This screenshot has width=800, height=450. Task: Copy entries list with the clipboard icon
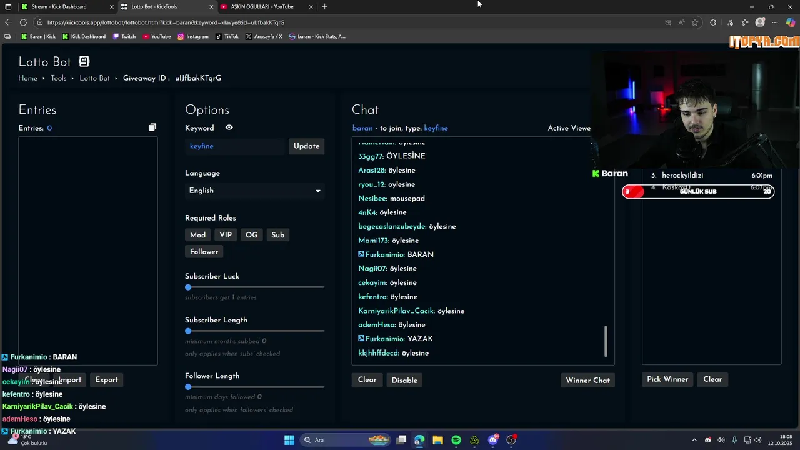[x=152, y=127]
